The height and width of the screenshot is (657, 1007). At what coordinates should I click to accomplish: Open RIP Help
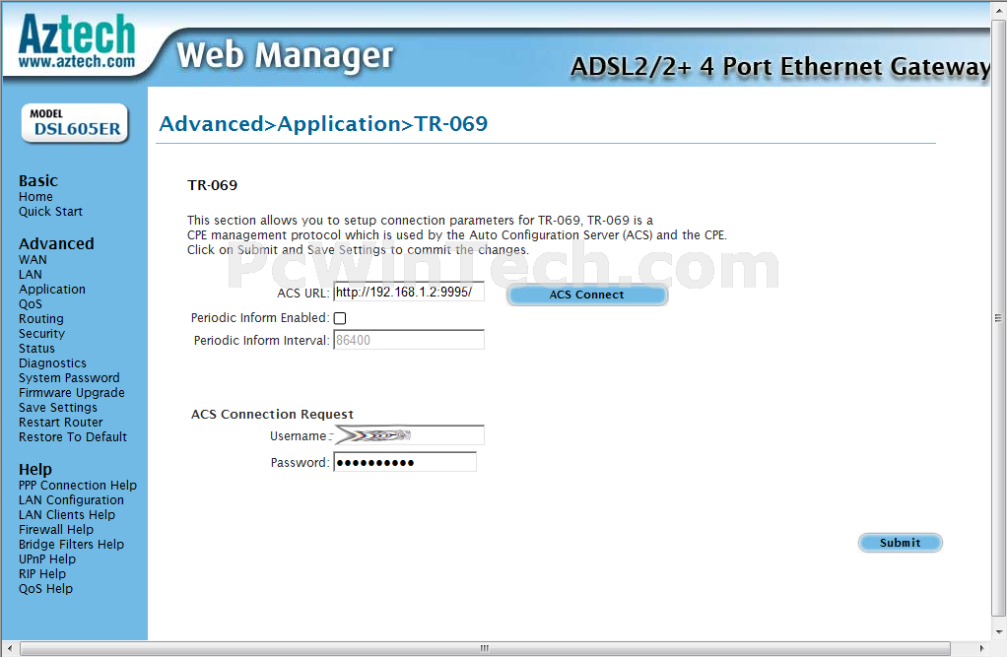pos(42,573)
